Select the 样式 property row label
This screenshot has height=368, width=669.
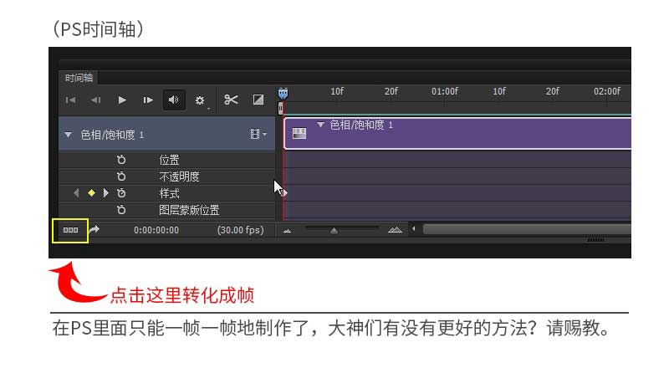click(170, 193)
